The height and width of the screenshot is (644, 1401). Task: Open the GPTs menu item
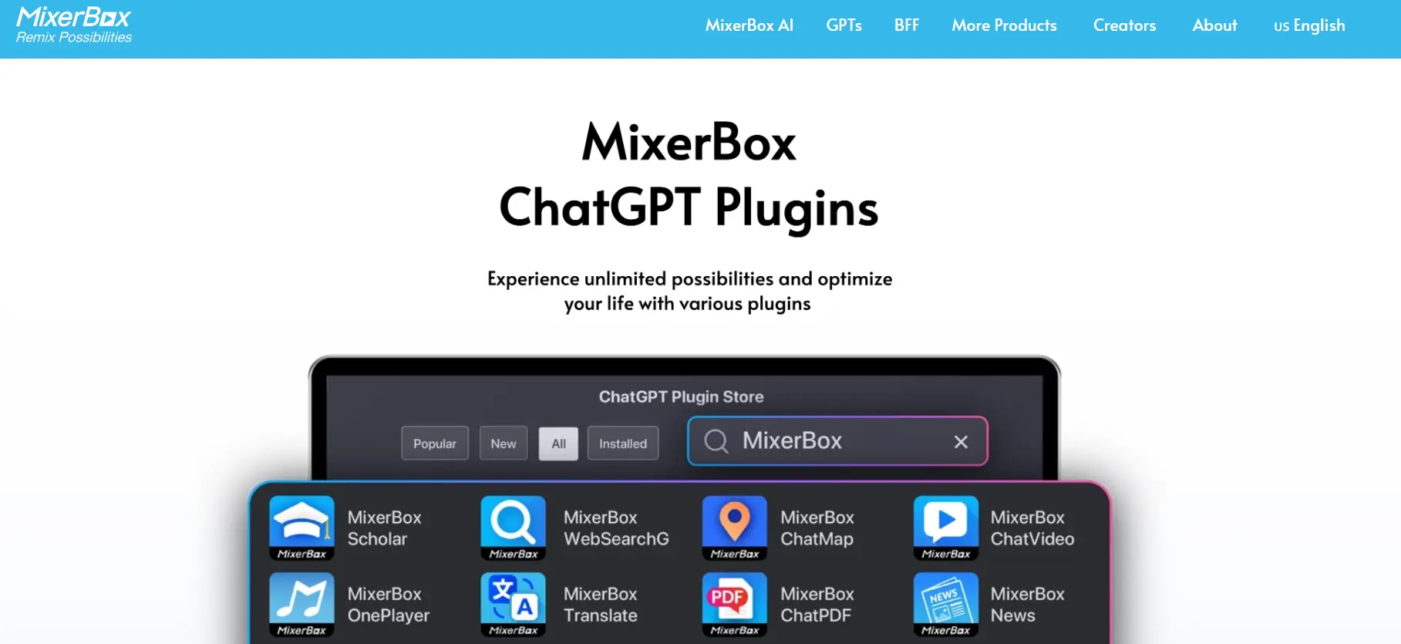pos(844,25)
